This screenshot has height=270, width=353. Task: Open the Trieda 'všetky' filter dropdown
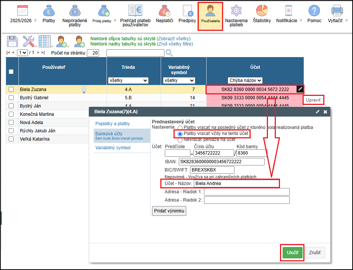pyautogui.click(x=128, y=80)
